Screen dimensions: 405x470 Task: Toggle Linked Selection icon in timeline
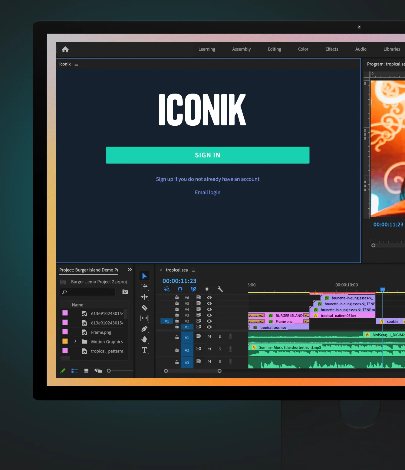tap(193, 289)
